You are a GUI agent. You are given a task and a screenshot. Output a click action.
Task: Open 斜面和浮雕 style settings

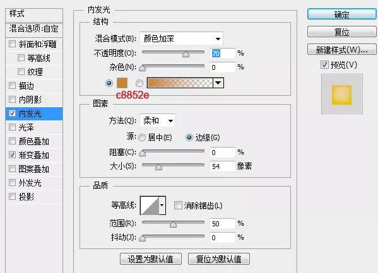pyautogui.click(x=37, y=44)
